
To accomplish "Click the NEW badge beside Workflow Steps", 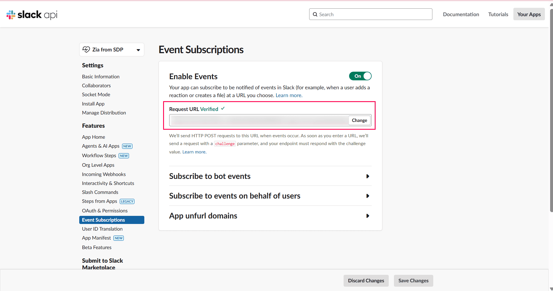I will pos(124,156).
